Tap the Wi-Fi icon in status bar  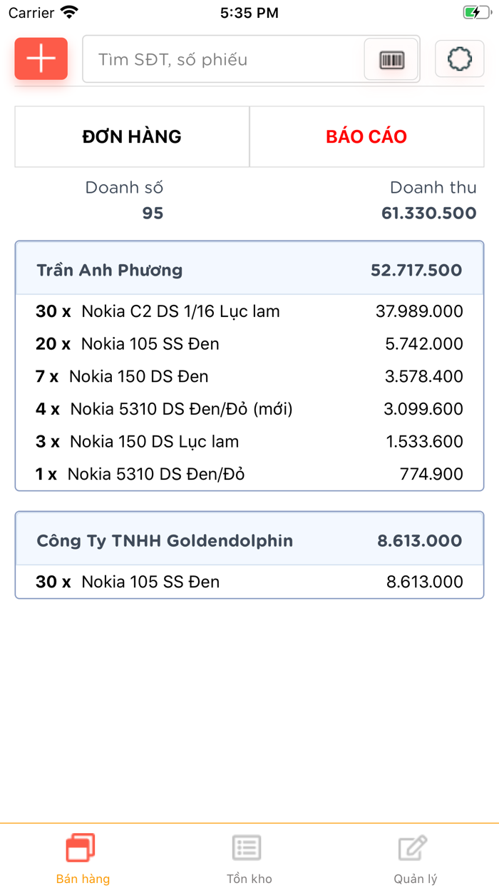[69, 12]
